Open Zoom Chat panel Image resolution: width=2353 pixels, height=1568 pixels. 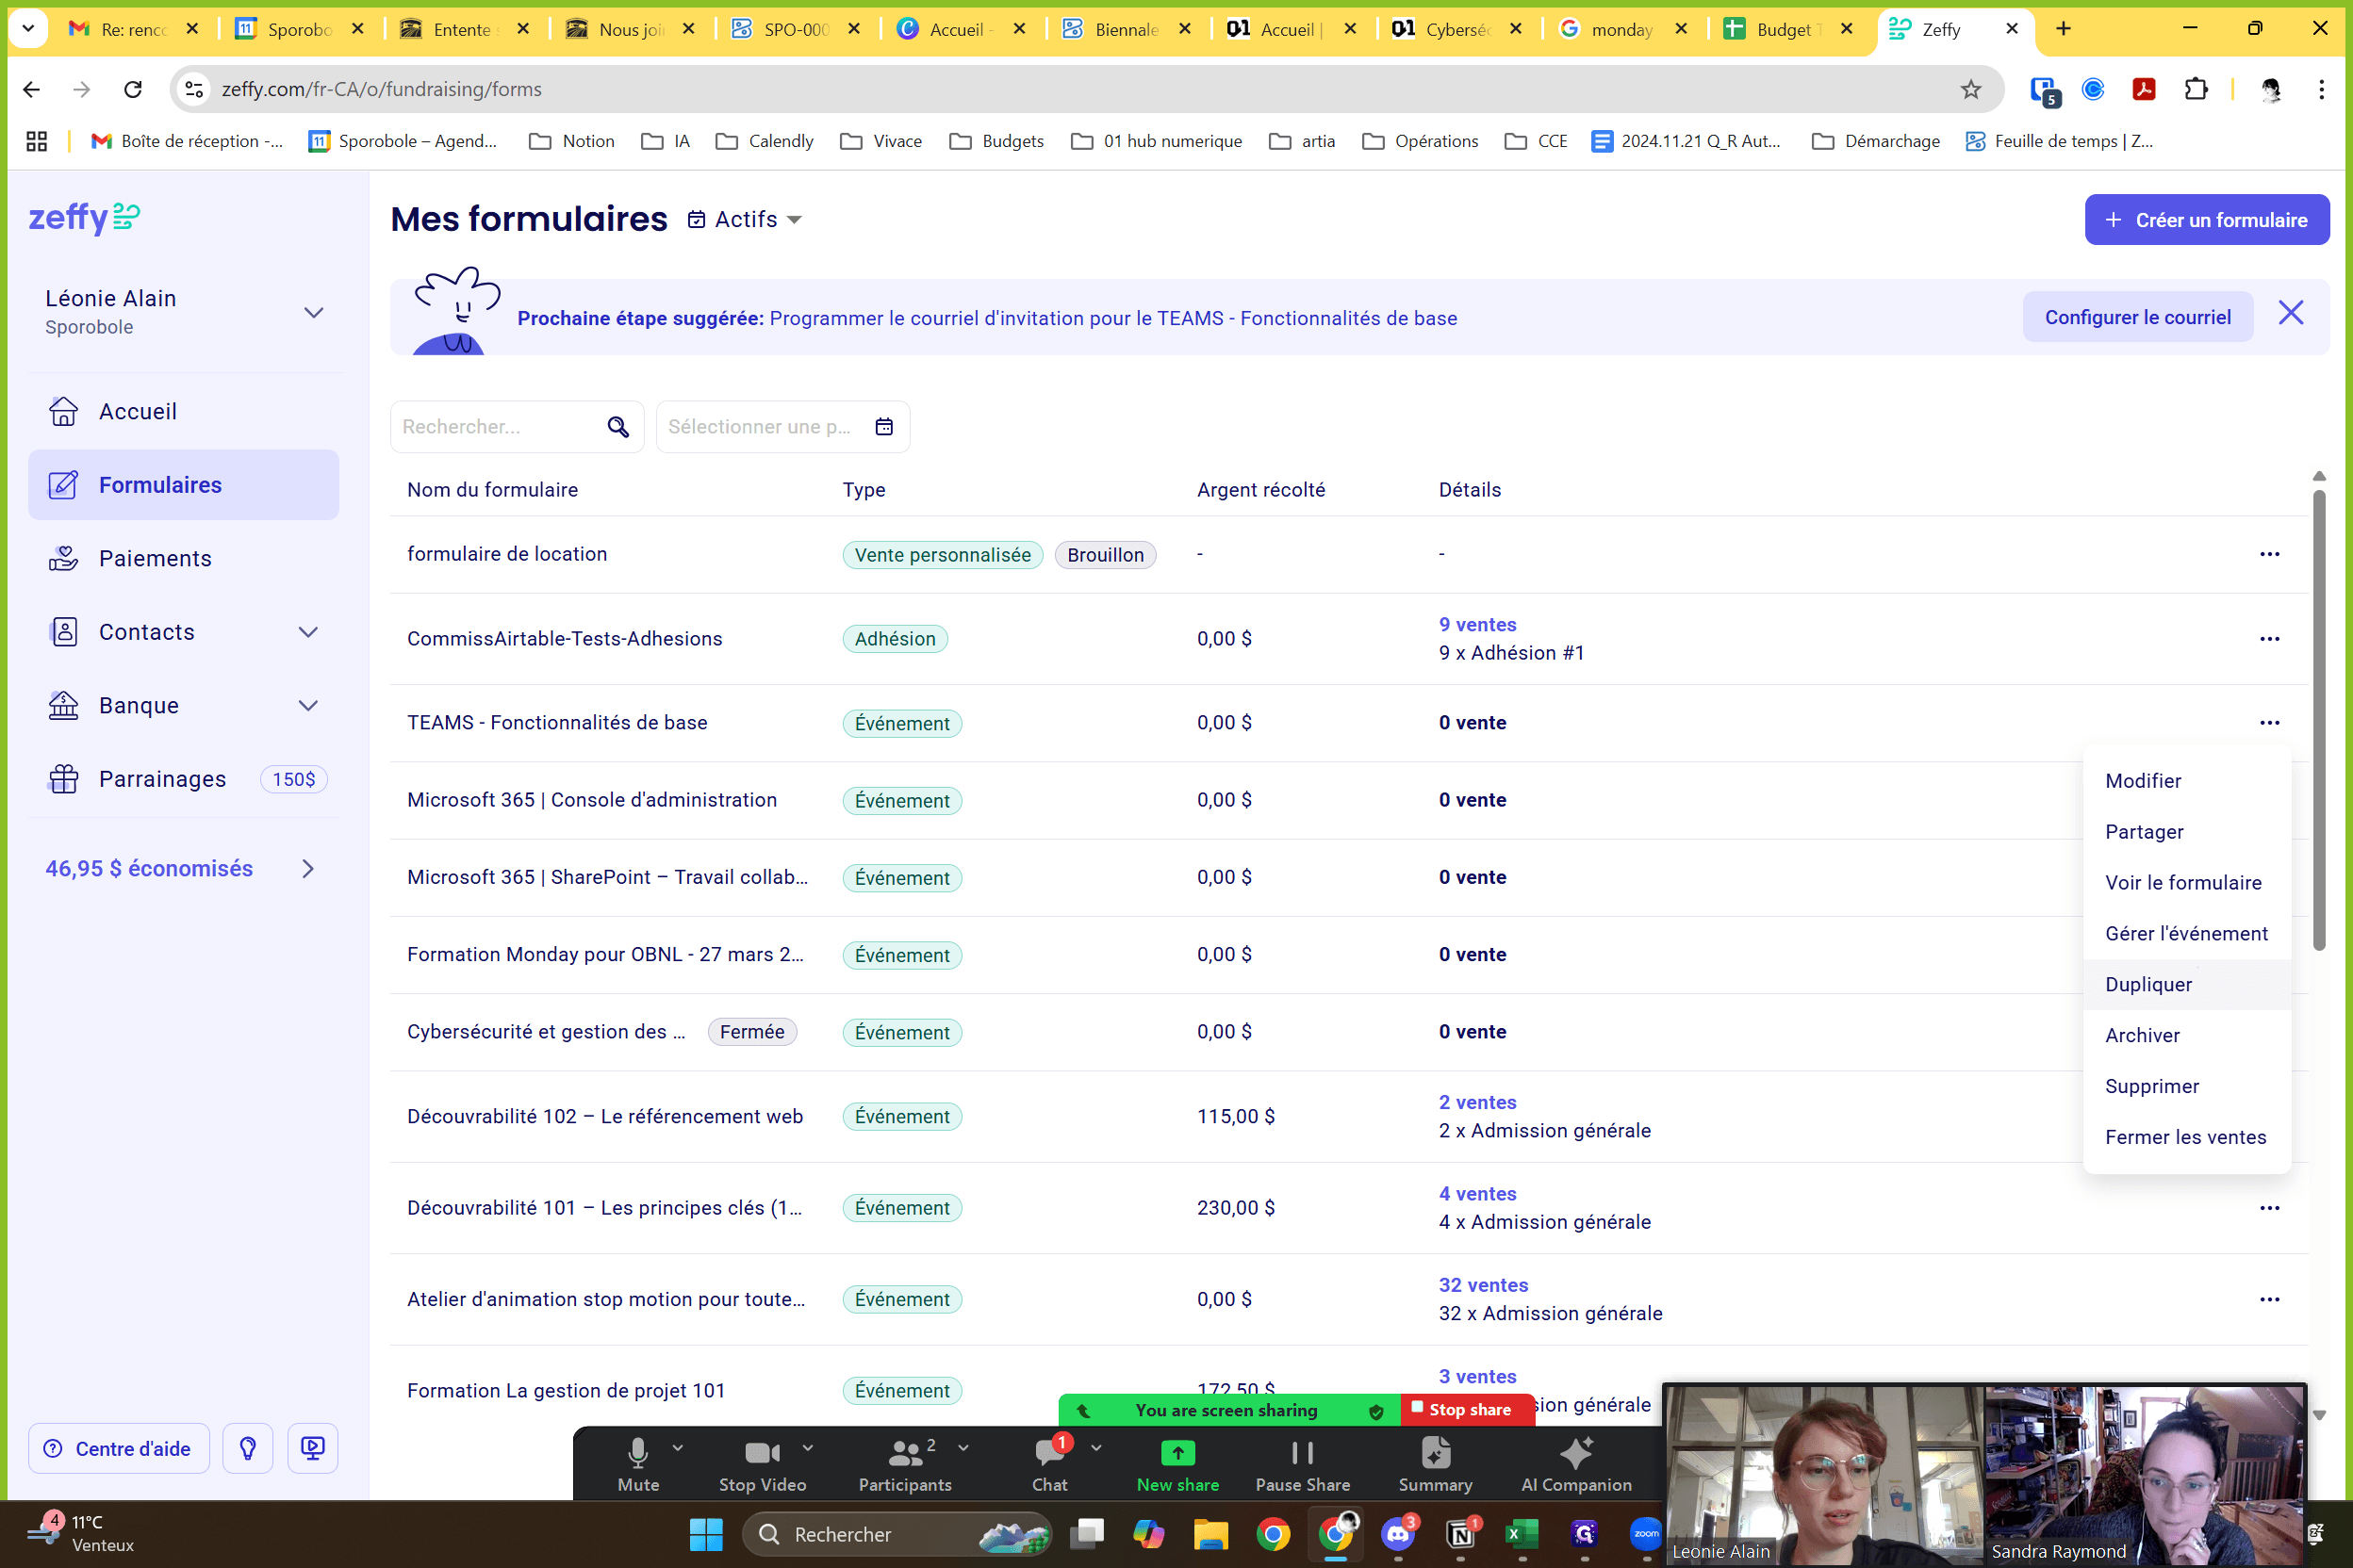[1049, 1464]
